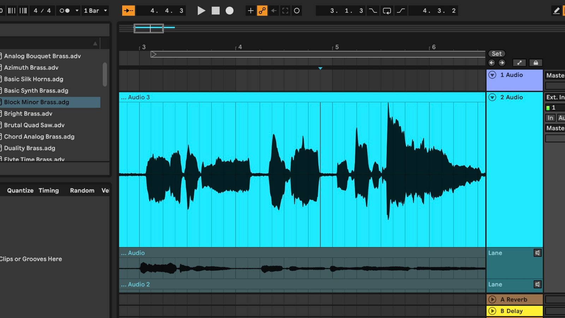Screen dimensions: 565x318
Task: Click the Optimize Arrangement Height icon
Action: (x=519, y=63)
